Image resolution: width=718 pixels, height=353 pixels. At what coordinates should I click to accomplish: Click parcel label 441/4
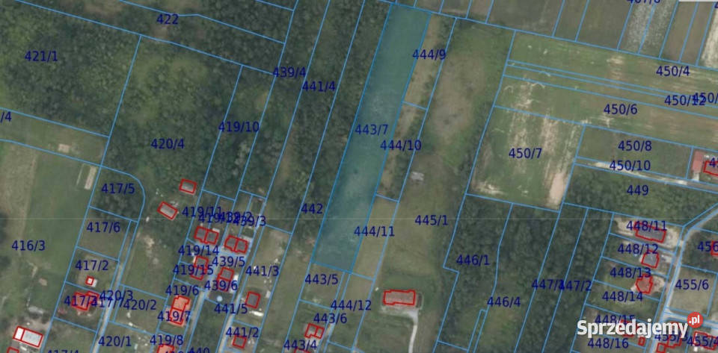pyautogui.click(x=319, y=86)
